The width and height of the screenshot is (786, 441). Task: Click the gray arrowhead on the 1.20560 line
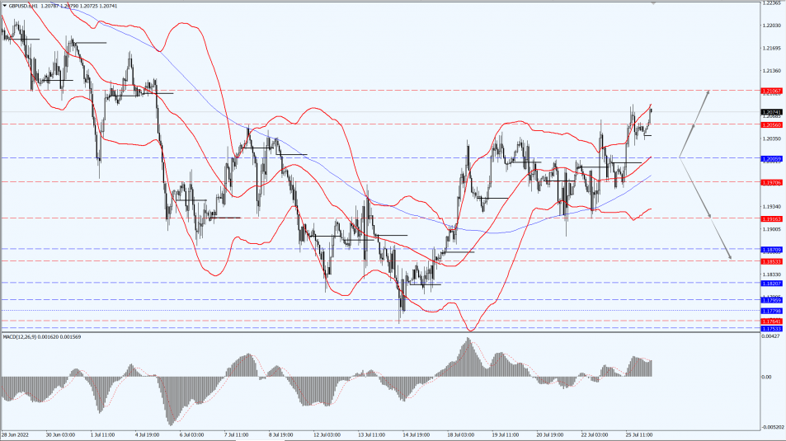coord(692,126)
